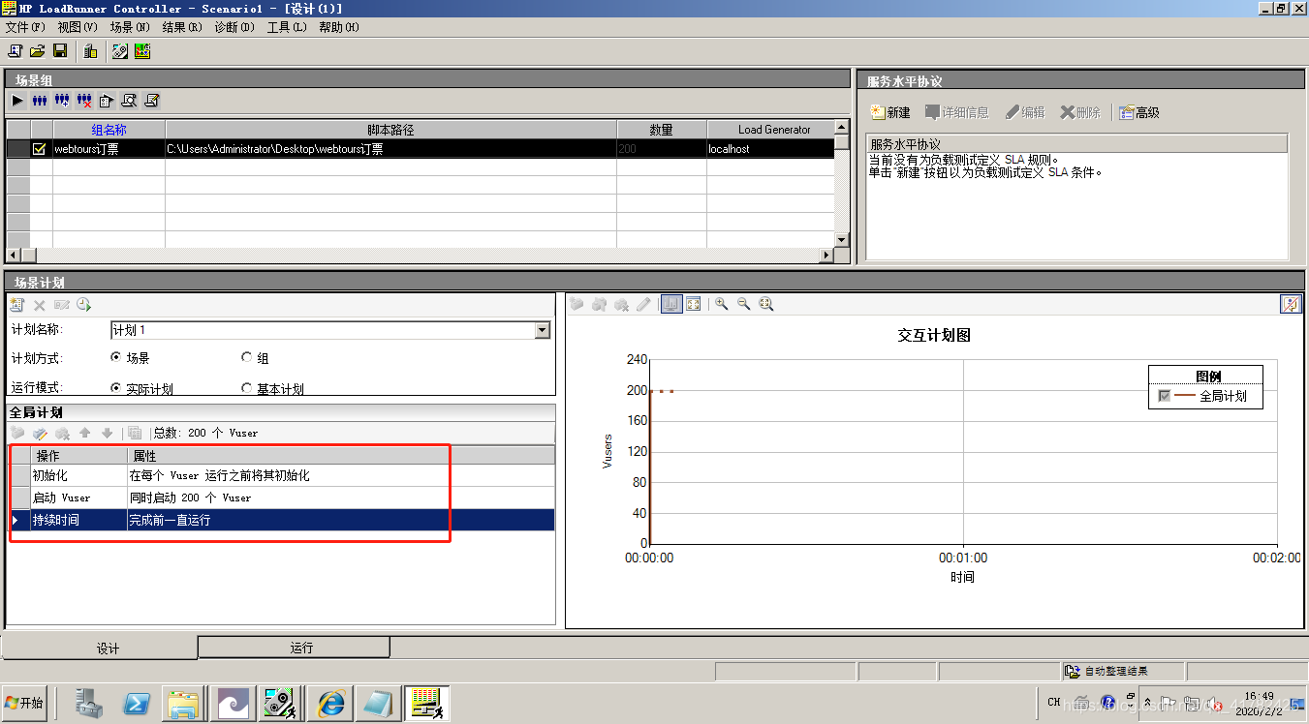Click the View Script pencil icon in 场景组 toolbar

click(151, 100)
